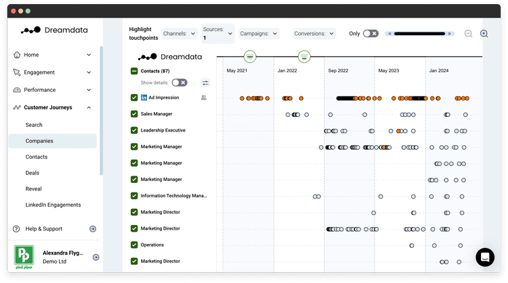This screenshot has width=508, height=283.
Task: Click the Performance gauge icon
Action: point(17,90)
